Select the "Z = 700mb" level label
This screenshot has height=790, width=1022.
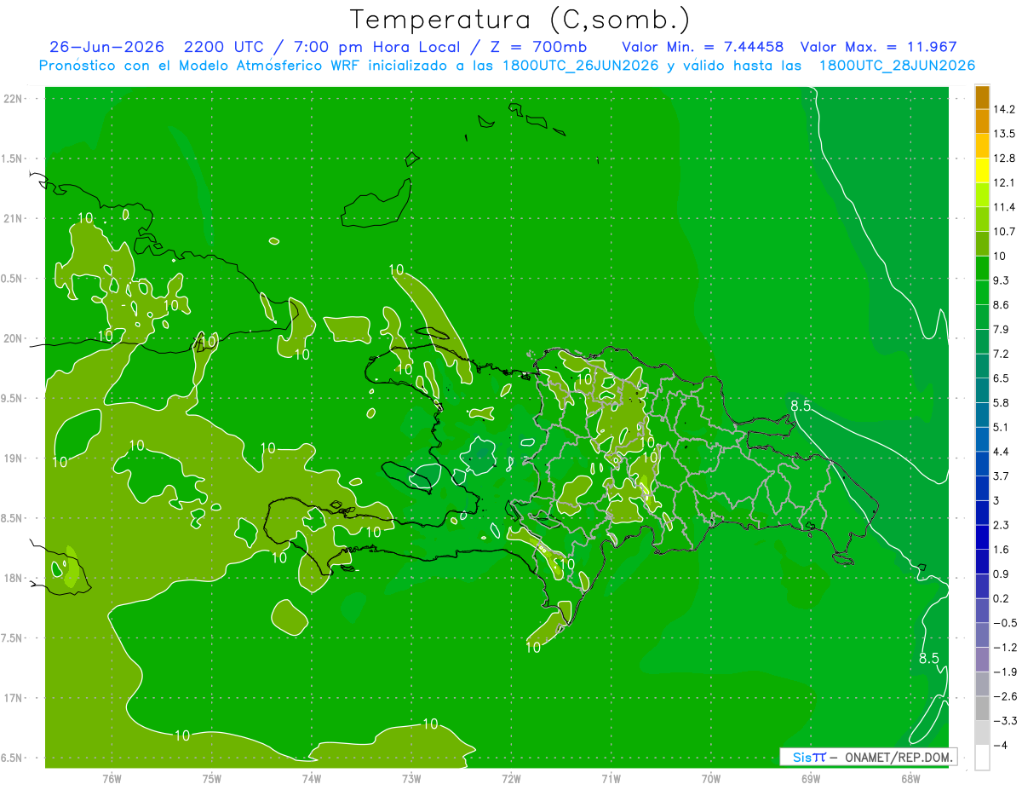tap(537, 47)
